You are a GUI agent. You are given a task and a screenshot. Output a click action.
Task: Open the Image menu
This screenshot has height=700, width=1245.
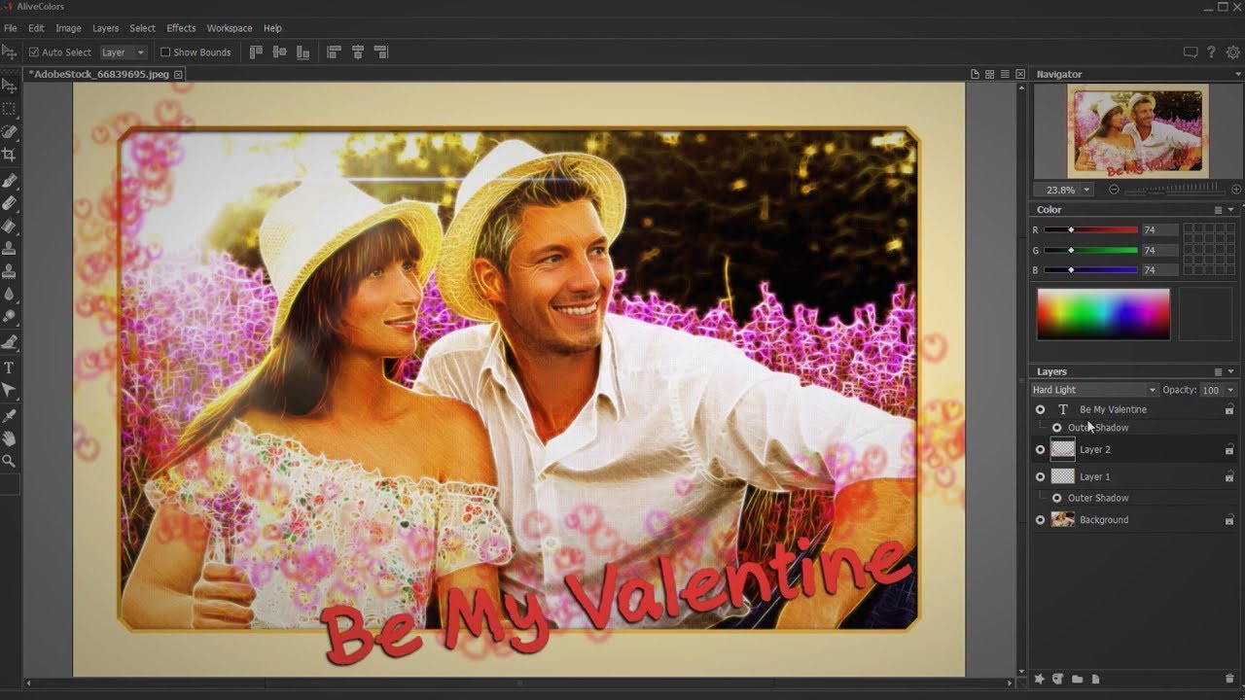coord(68,28)
